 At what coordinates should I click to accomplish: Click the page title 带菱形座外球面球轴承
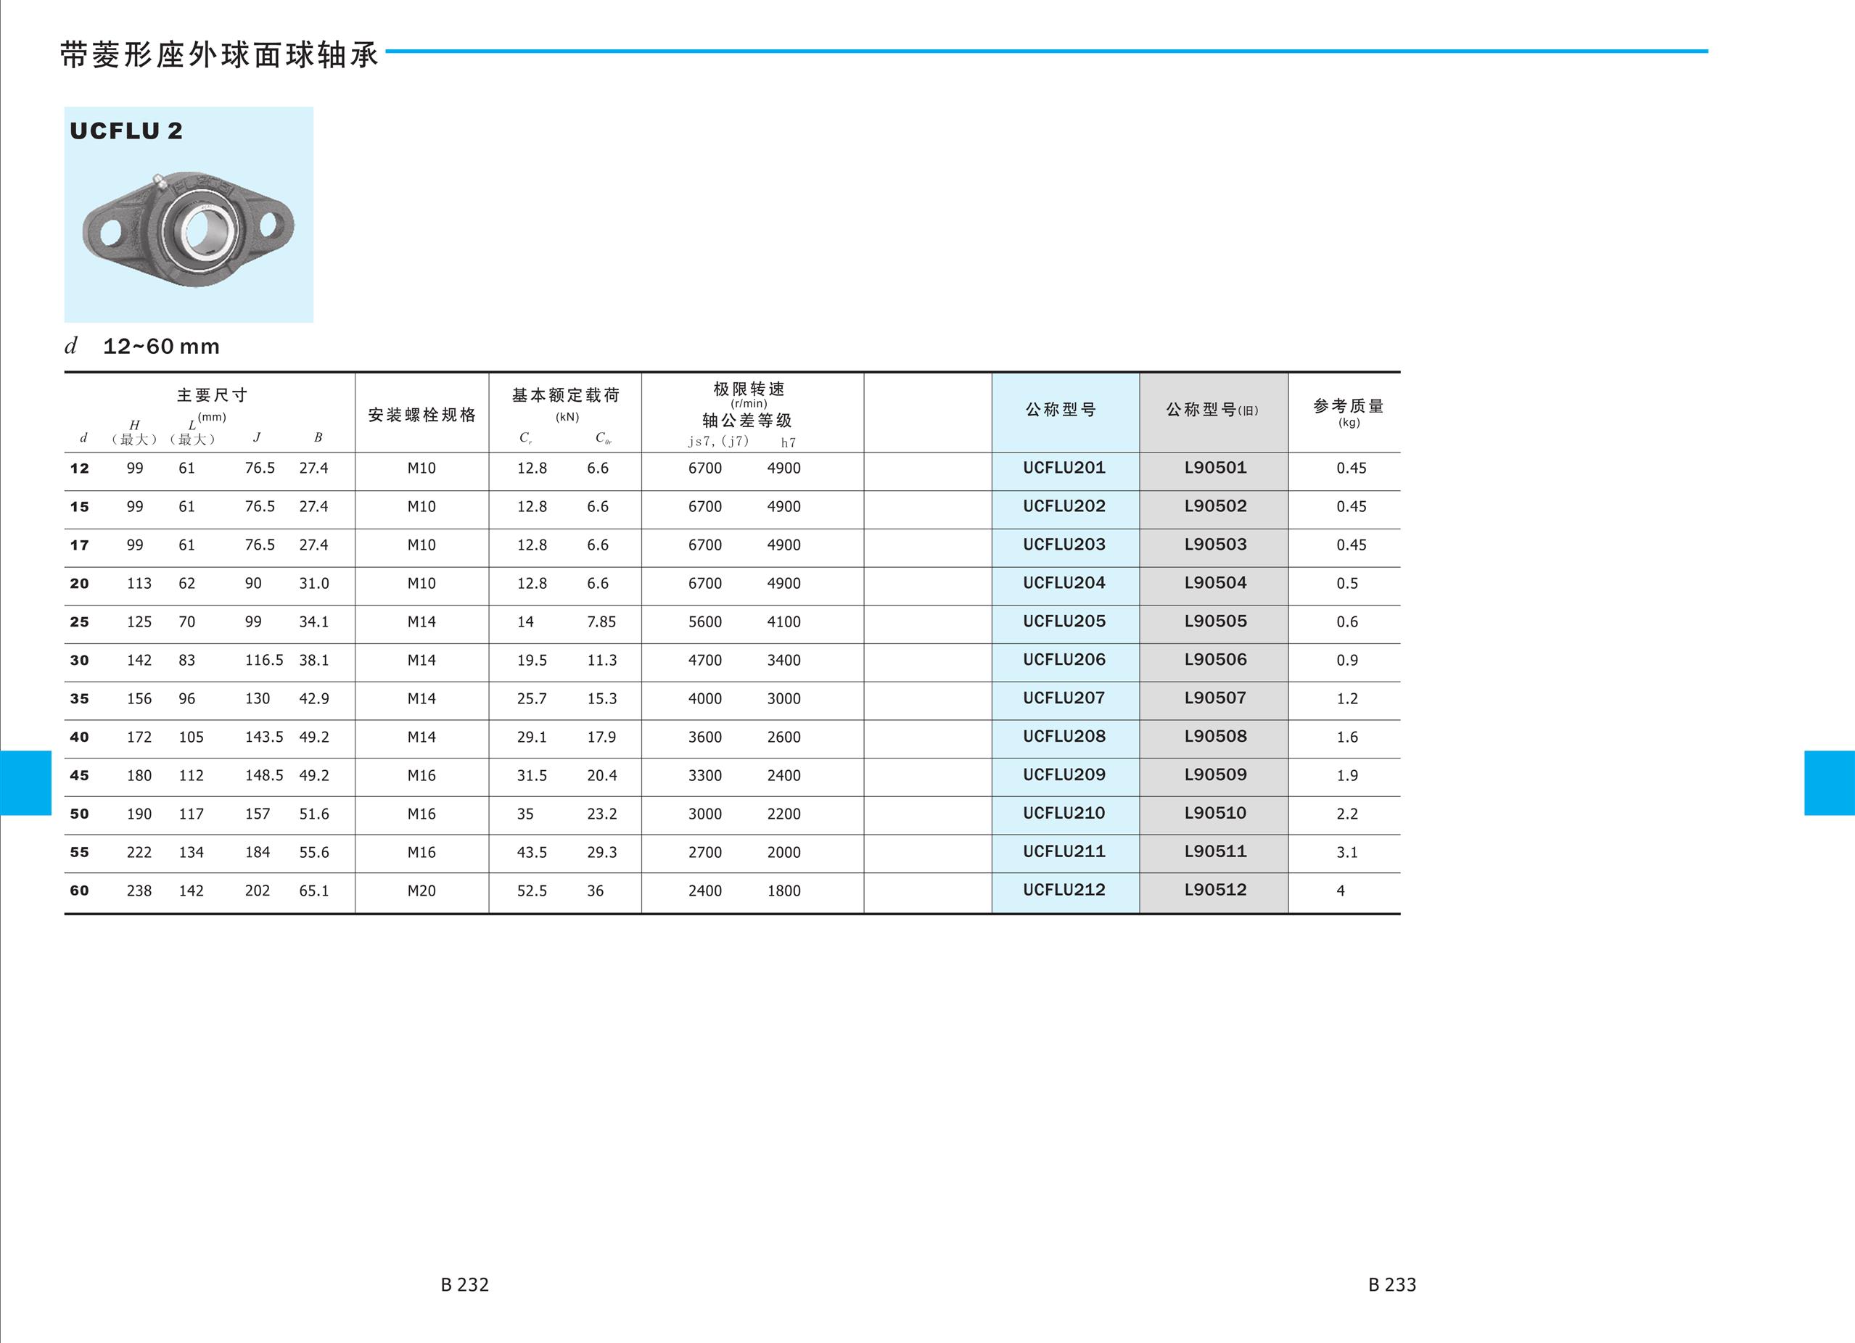219,55
